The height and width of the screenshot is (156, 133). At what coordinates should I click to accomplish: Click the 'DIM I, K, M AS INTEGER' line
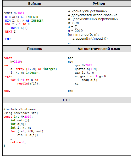click(24, 21)
